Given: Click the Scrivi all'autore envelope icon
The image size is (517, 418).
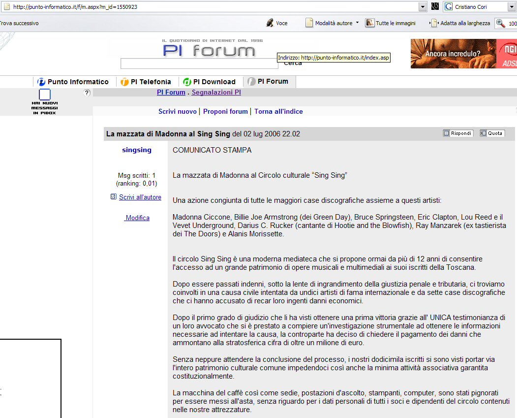Looking at the screenshot, I should coord(114,197).
